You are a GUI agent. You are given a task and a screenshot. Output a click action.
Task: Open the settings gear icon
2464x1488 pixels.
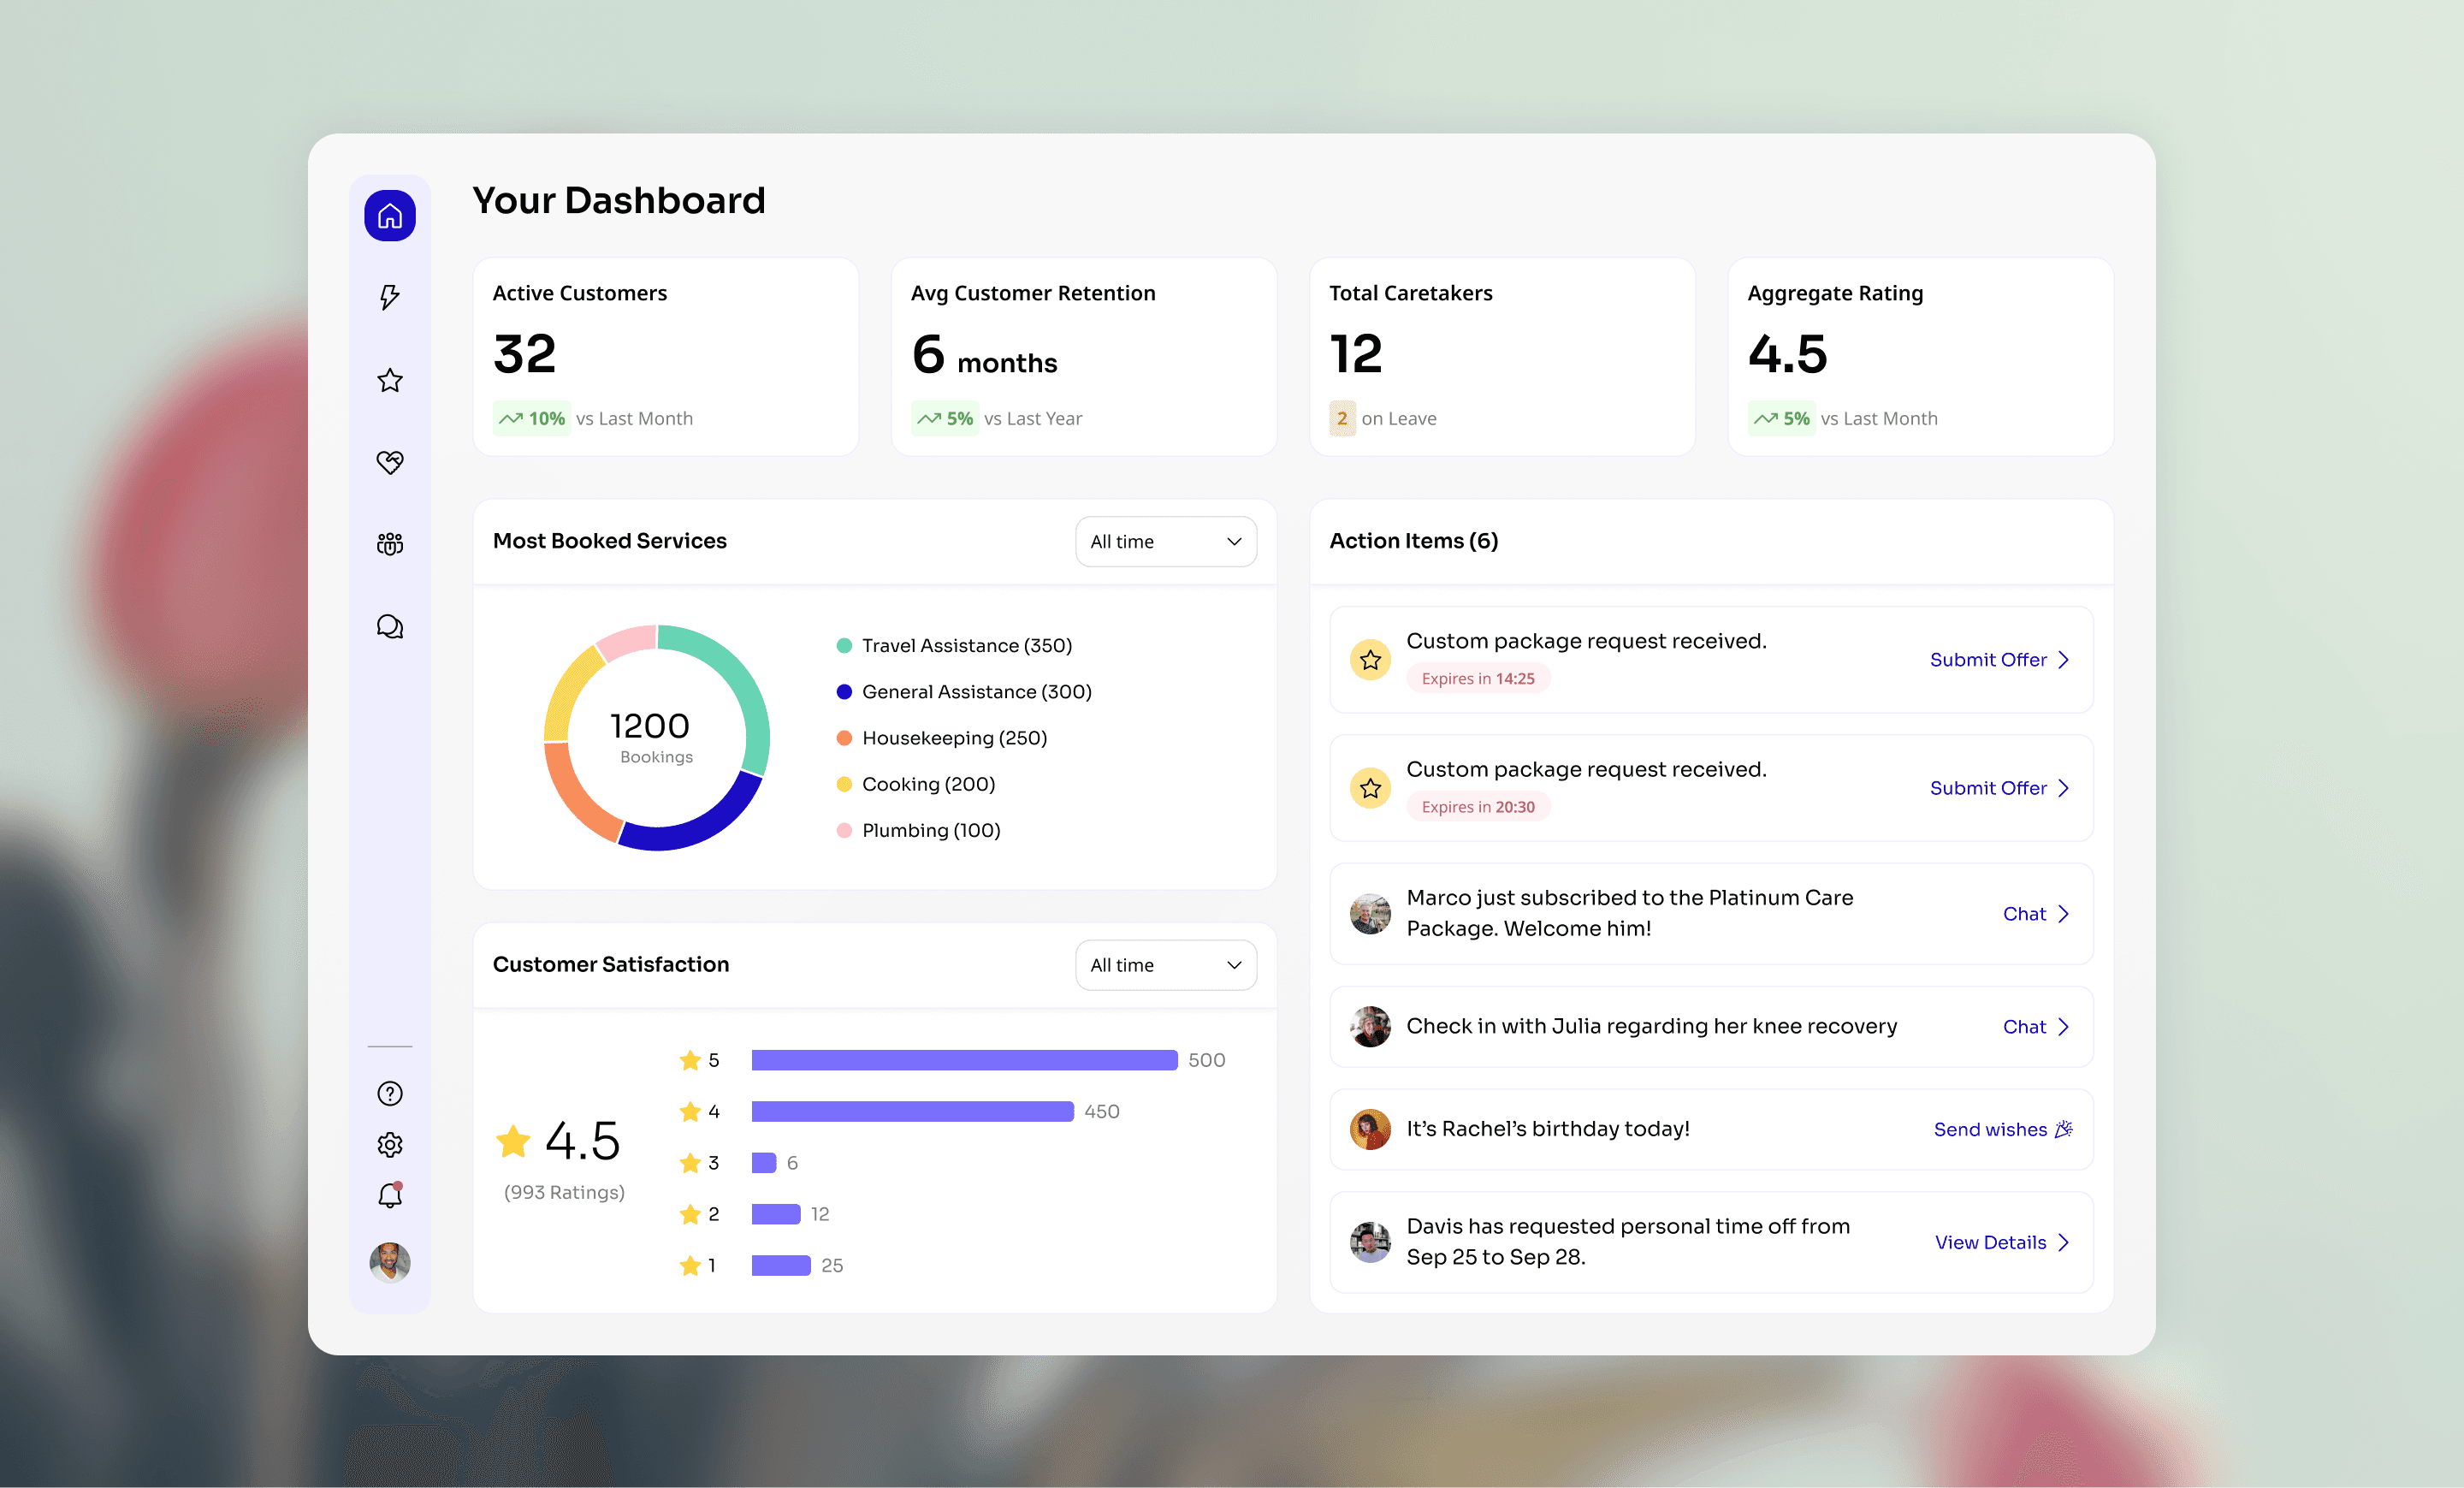pyautogui.click(x=390, y=1144)
